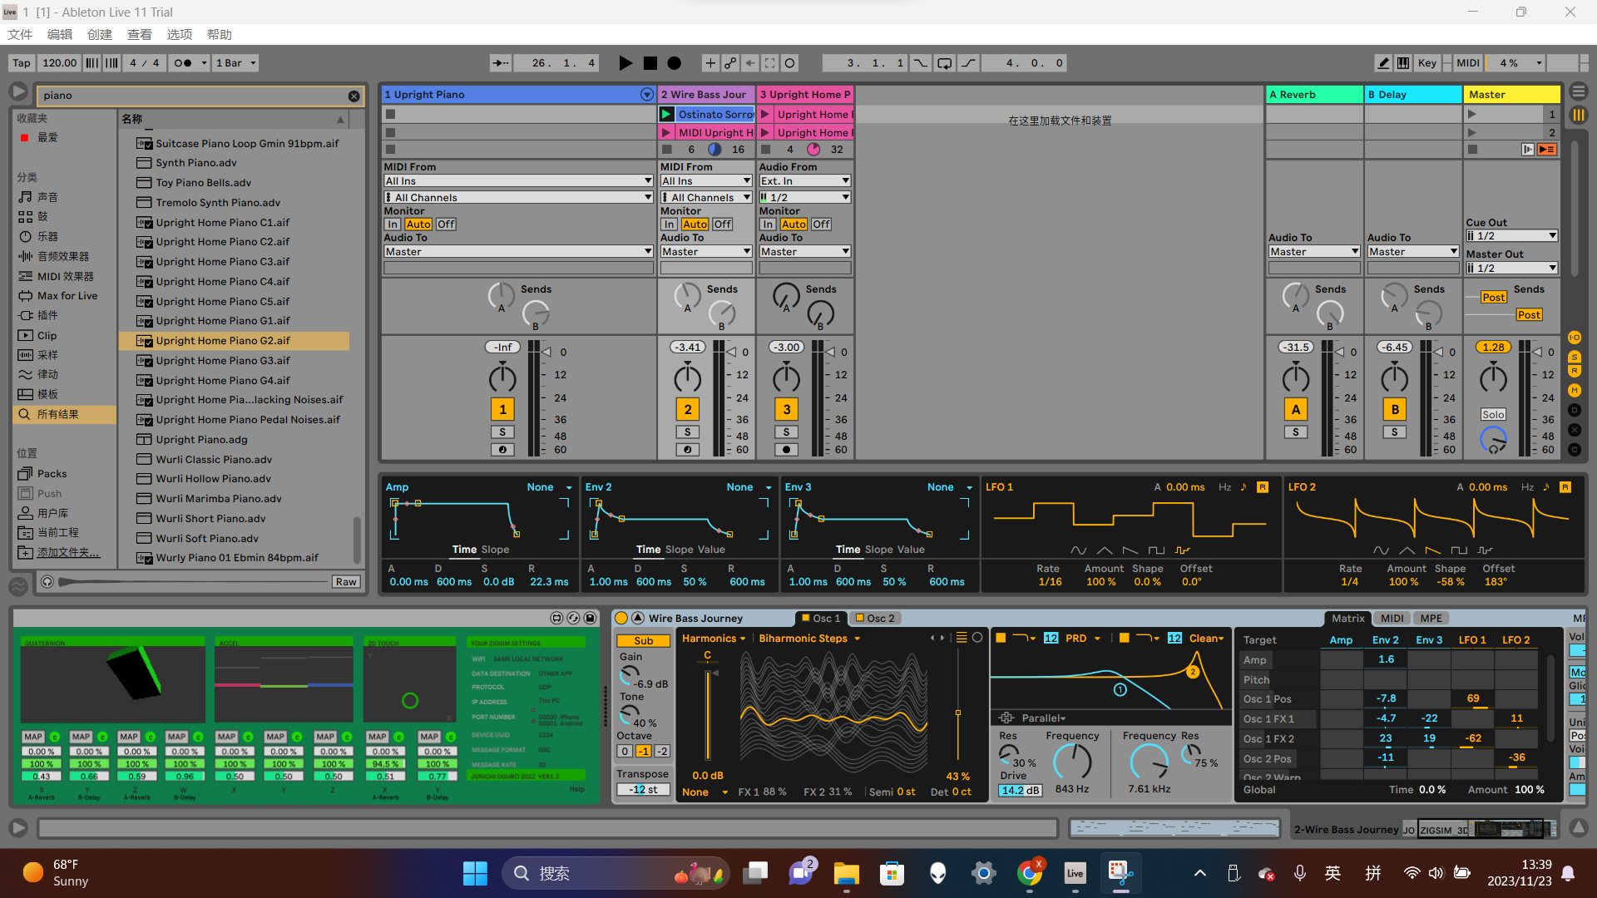Expand Cue Out 1/2 dropdown
Viewport: 1597px width, 898px height.
(1511, 236)
